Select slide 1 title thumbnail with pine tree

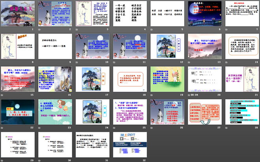click(x=18, y=14)
